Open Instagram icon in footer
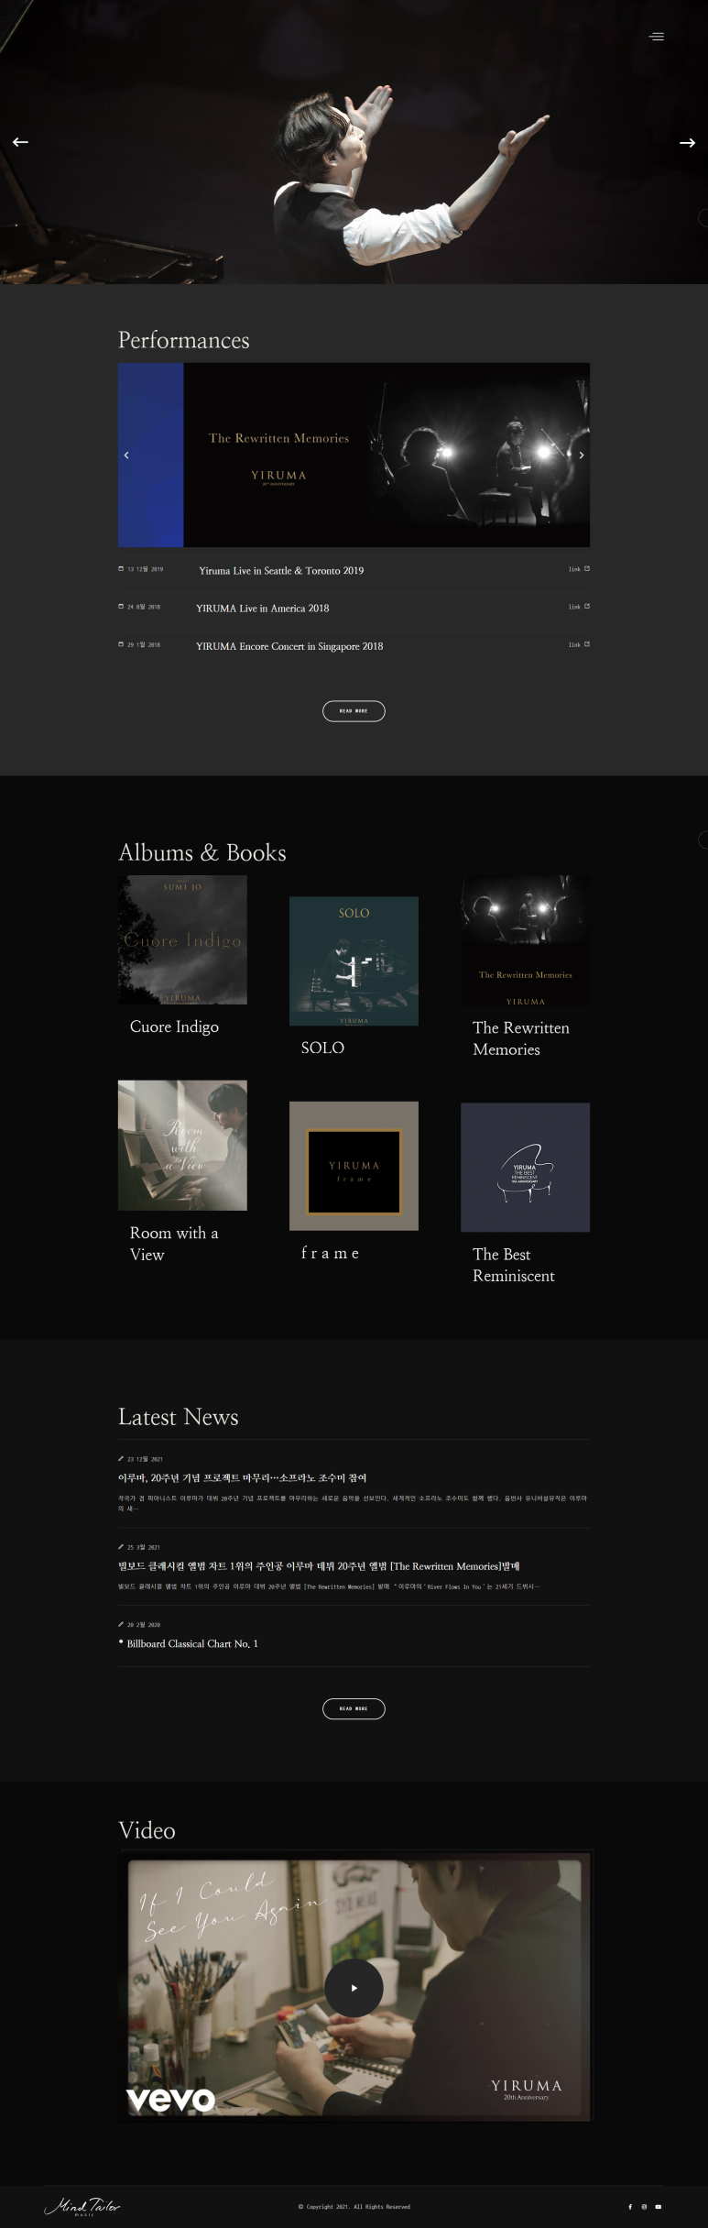 (644, 2207)
